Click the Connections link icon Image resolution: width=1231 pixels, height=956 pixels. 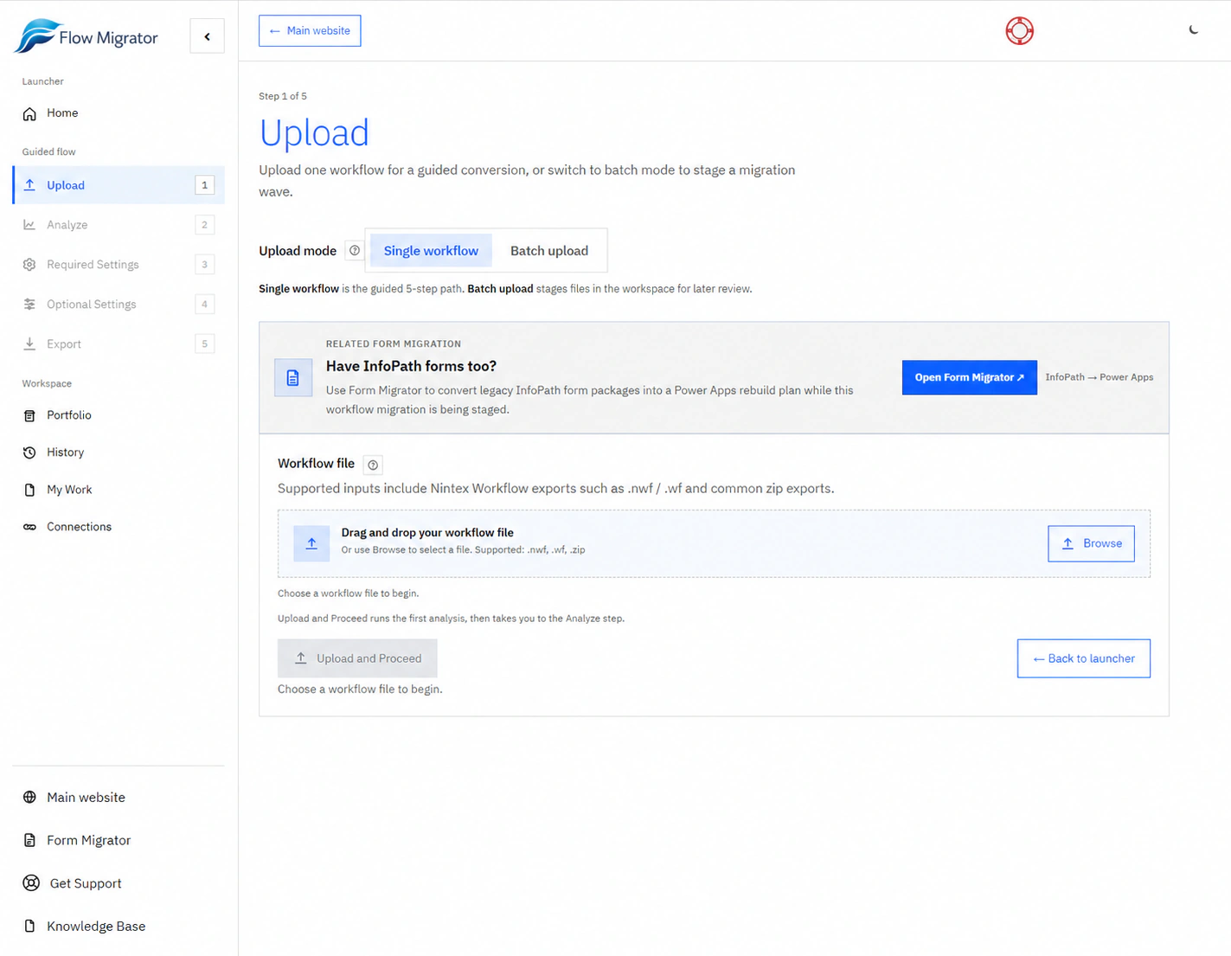pos(29,527)
